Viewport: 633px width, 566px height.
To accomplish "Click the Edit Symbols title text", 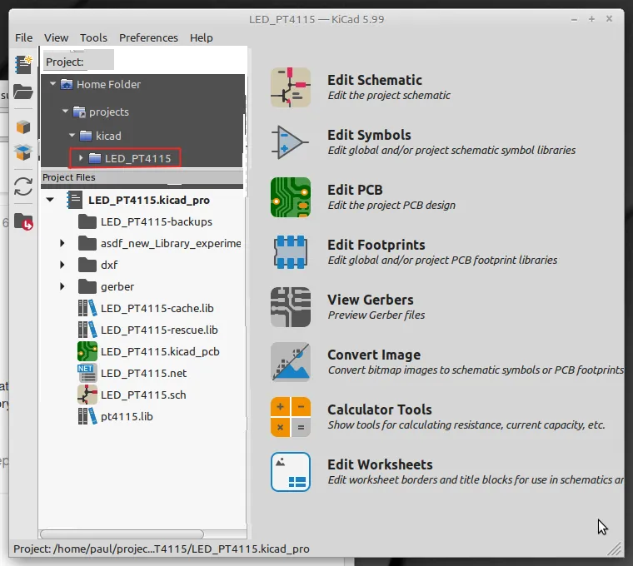I will click(x=369, y=135).
